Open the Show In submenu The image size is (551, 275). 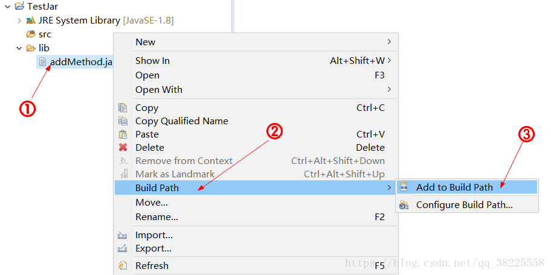coord(257,61)
